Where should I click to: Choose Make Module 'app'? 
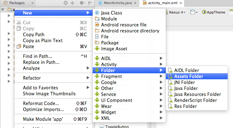click(x=53, y=119)
